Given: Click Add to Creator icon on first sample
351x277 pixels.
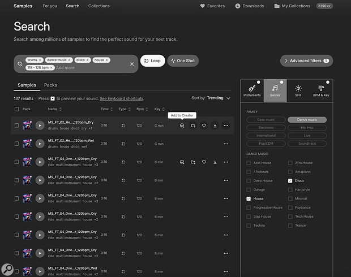Looking at the screenshot, I should click(182, 125).
